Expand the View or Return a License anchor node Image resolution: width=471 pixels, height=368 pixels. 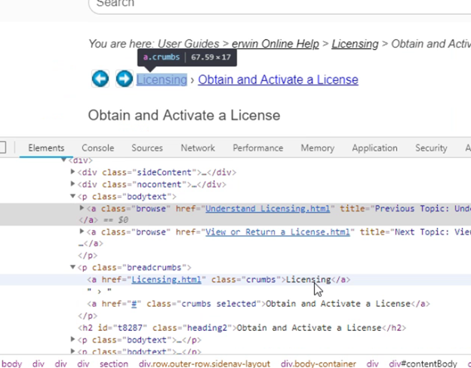82,231
